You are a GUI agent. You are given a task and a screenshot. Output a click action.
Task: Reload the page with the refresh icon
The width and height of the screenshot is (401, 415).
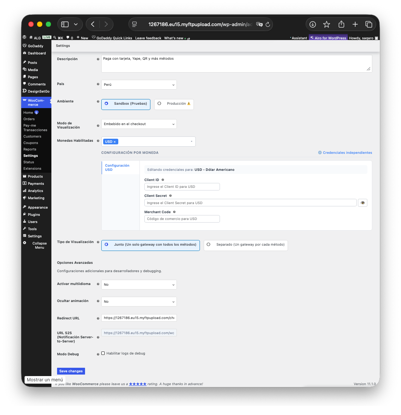[268, 24]
